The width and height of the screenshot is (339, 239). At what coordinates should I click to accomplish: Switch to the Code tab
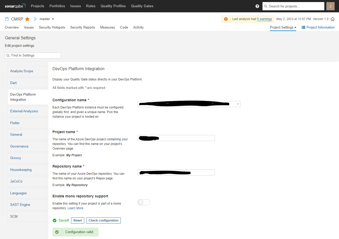pos(124,27)
